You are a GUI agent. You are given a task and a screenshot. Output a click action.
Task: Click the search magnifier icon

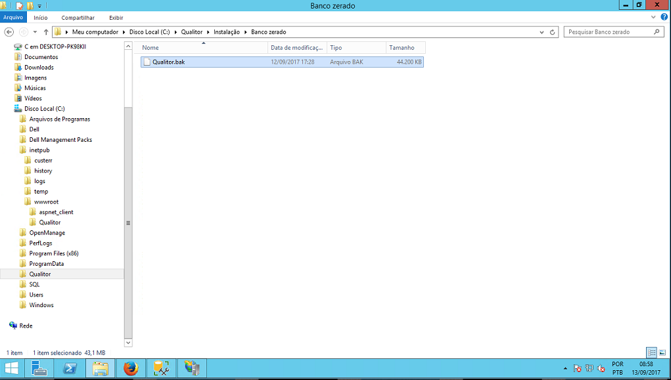[657, 32]
